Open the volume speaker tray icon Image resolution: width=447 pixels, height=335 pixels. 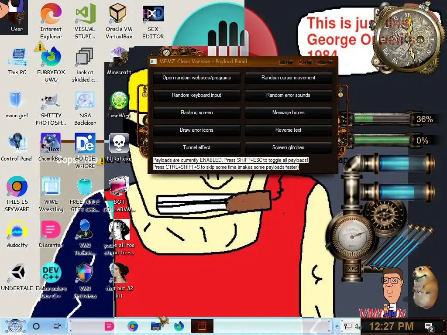coord(357,326)
